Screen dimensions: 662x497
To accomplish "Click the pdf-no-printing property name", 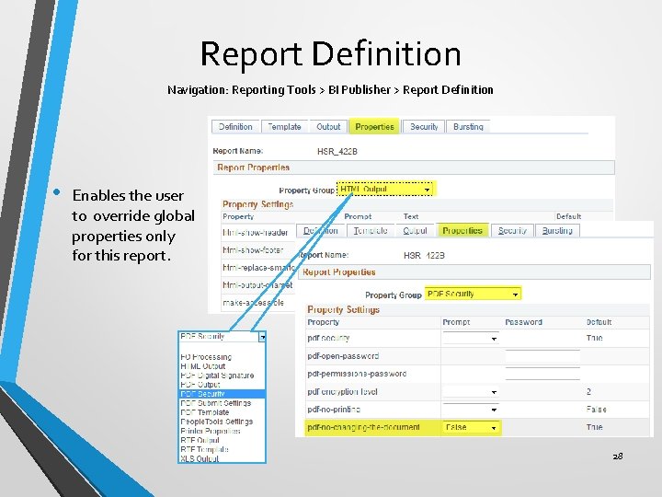I will [334, 410].
